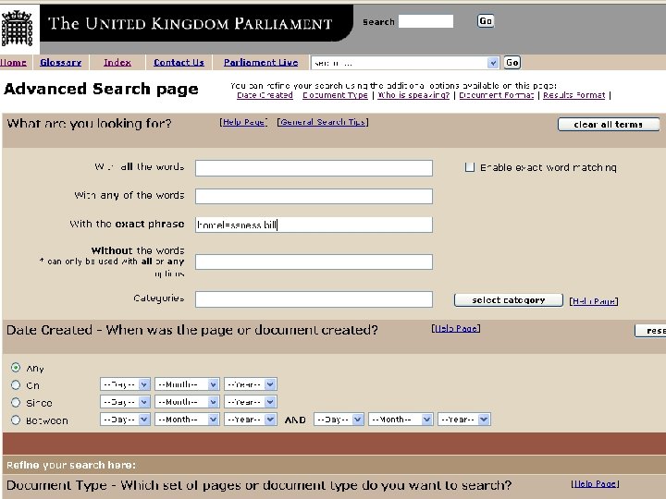Select the On date radio button

(16, 384)
